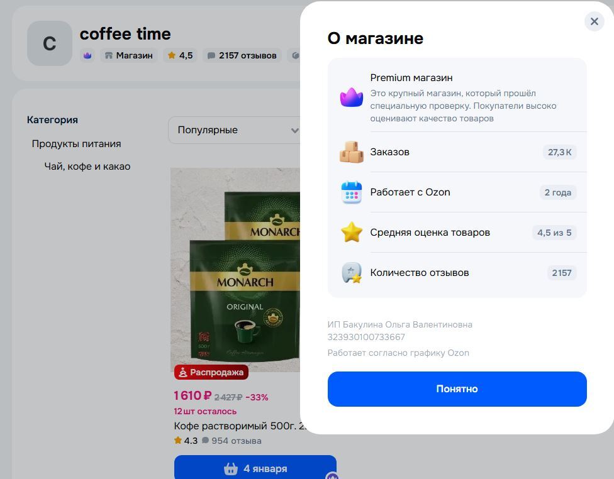
Task: Click the boxes icon next to Заказов
Action: 351,152
